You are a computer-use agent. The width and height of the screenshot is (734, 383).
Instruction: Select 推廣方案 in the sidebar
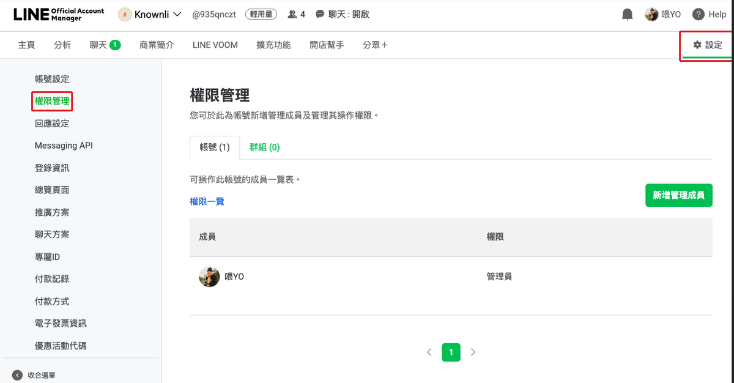(x=52, y=212)
